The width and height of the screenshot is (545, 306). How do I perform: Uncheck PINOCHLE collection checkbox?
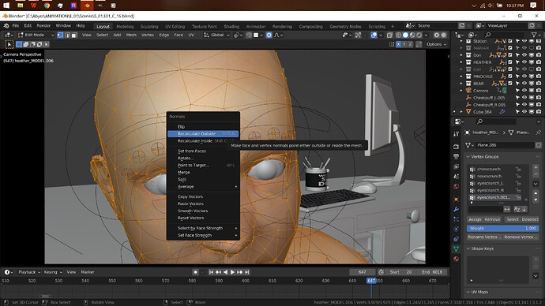pos(510,76)
